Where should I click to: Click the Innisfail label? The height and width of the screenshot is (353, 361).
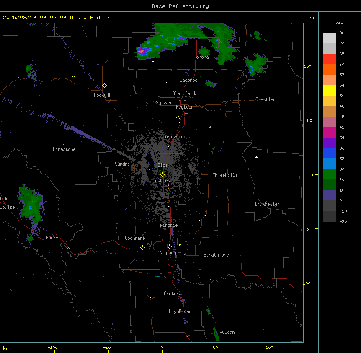(x=174, y=137)
